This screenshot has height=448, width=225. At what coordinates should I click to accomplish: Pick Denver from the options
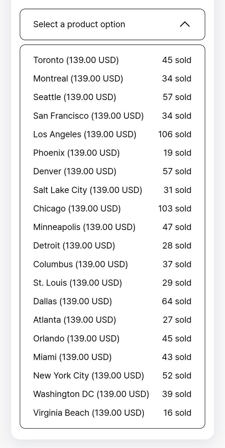click(x=112, y=171)
